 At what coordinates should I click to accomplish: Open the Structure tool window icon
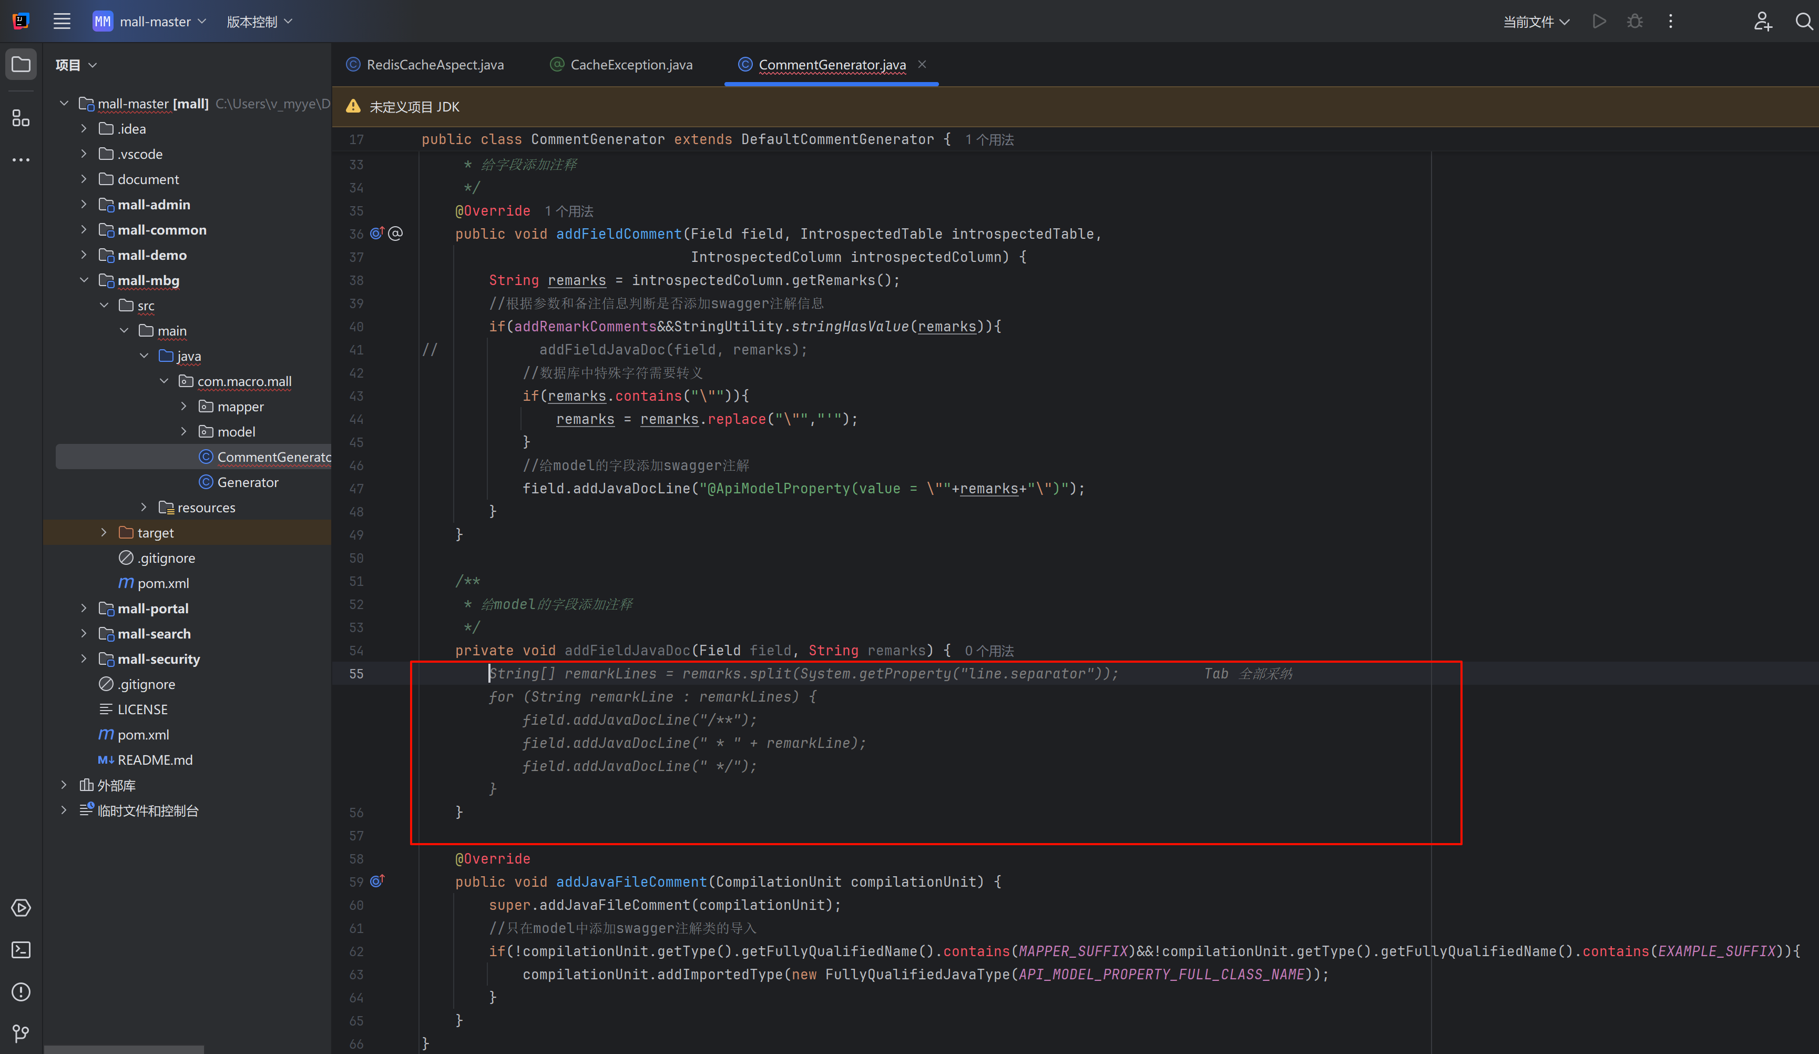[x=21, y=118]
